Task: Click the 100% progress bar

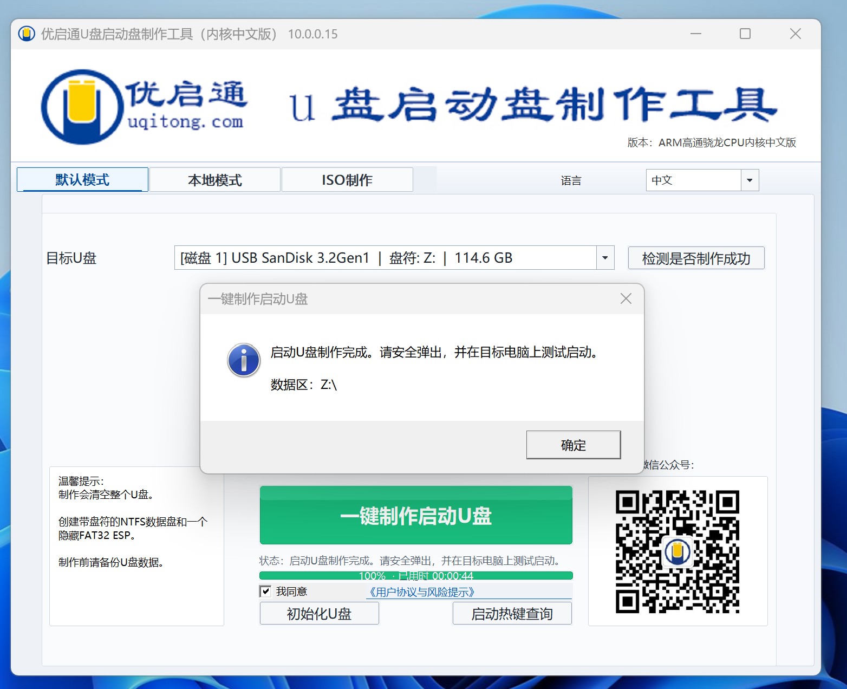Action: click(416, 576)
